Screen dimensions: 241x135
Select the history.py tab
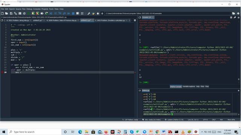click(x=146, y=91)
